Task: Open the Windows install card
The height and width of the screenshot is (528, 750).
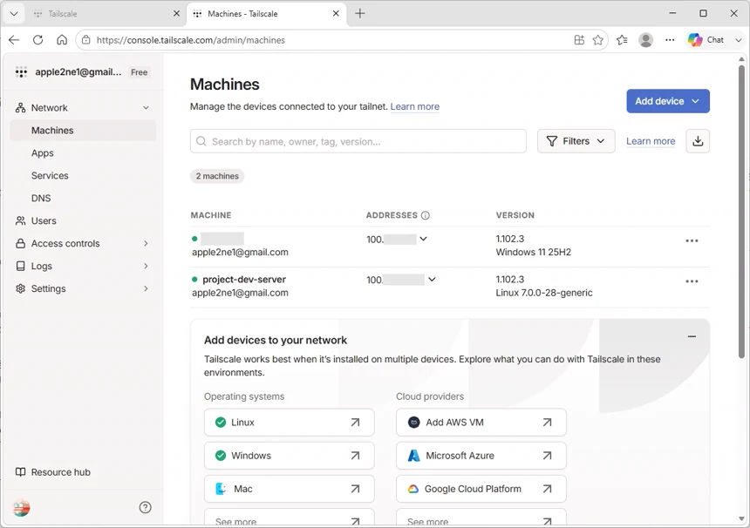Action: tap(289, 456)
